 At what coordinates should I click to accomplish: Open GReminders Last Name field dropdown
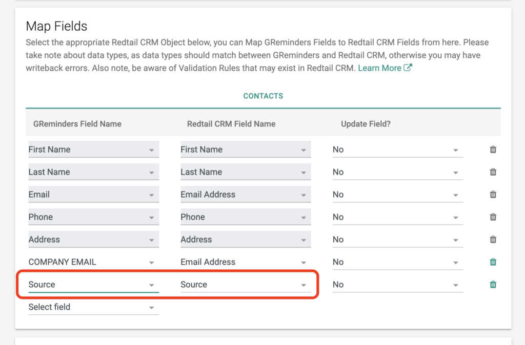point(93,172)
